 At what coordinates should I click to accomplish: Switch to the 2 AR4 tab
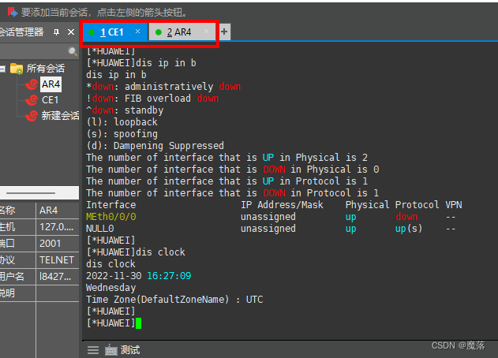(x=179, y=32)
